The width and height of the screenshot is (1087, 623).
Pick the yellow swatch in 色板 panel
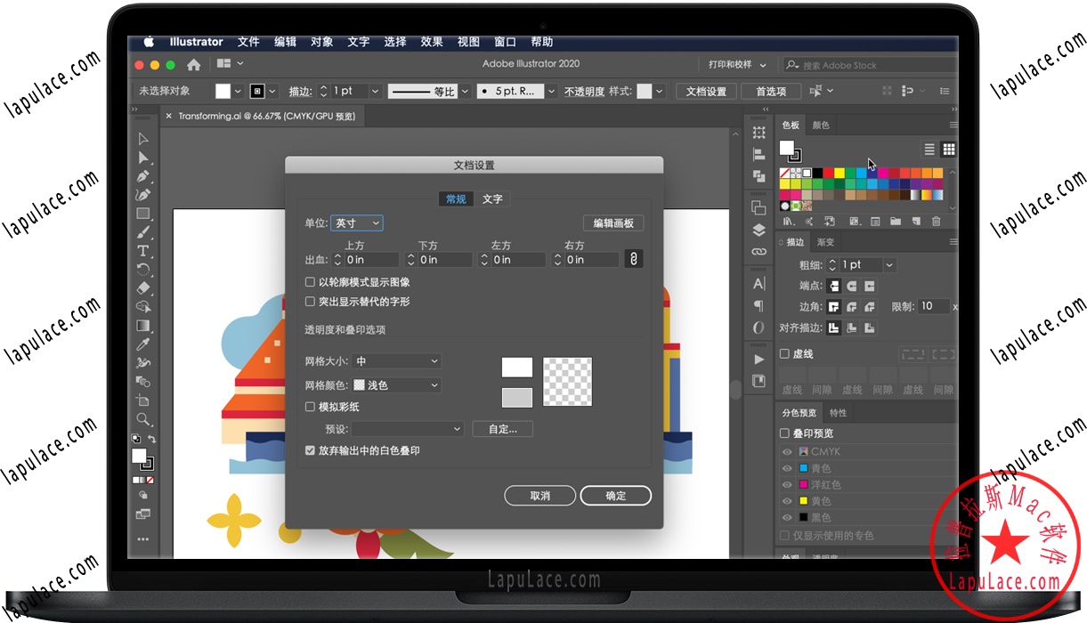(840, 173)
